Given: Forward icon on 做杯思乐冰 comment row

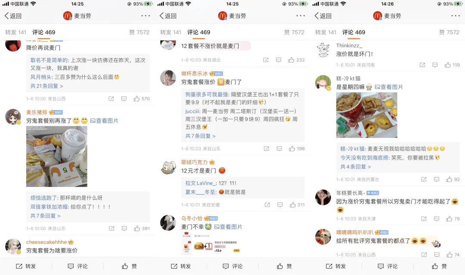Looking at the screenshot, I should [267, 149].
